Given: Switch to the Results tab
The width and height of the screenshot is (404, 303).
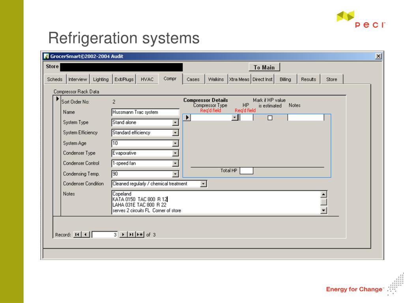Looking at the screenshot, I should pyautogui.click(x=309, y=79).
